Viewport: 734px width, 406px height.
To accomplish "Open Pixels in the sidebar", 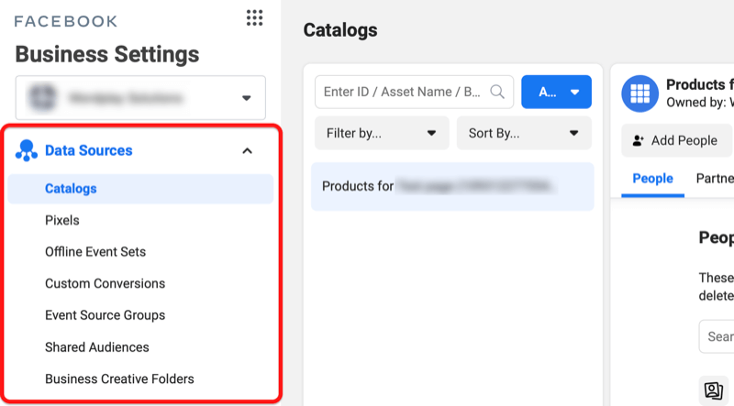I will point(62,220).
